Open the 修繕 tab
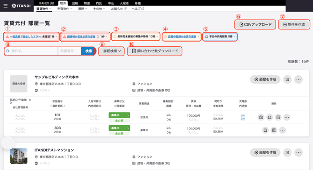Viewport: 313px width, 170px height. click(137, 3)
